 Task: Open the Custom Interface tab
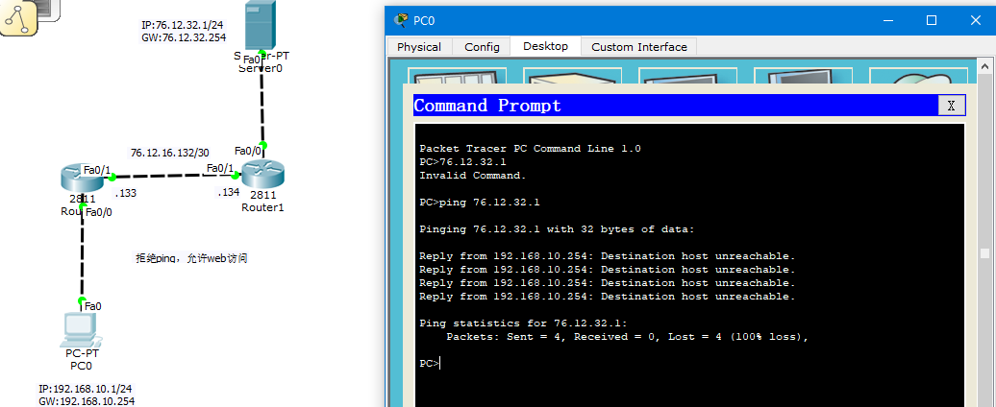(x=639, y=47)
